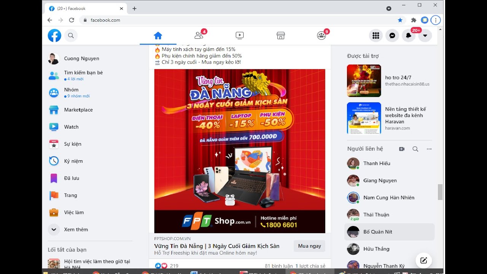Expand the account dropdown arrow
Viewport: 487px width, 274px height.
click(x=425, y=35)
